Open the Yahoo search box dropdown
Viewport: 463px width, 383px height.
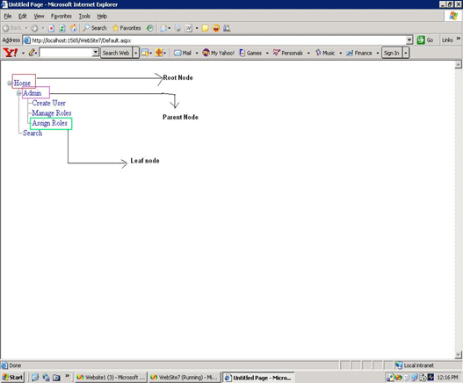click(96, 53)
